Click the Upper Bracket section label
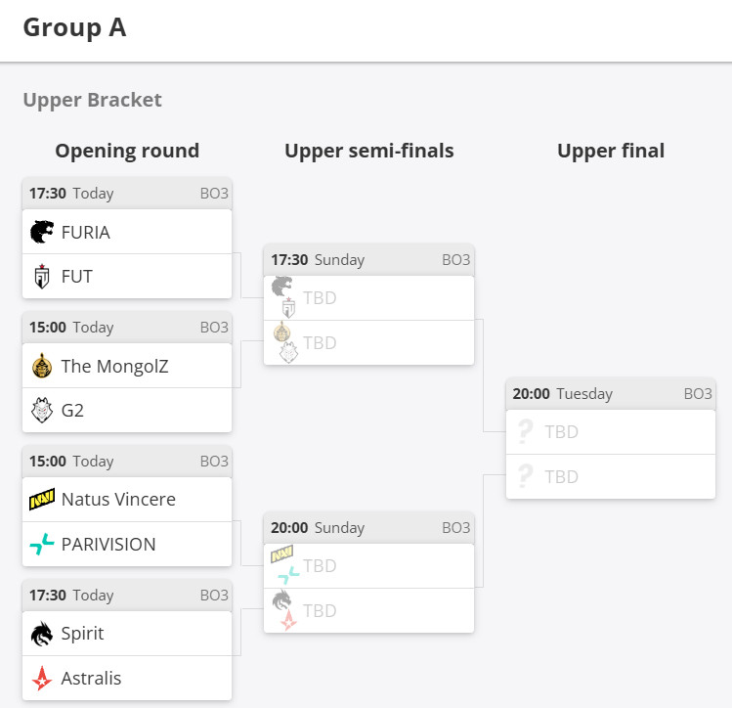Screen dimensions: 732x708 (92, 100)
